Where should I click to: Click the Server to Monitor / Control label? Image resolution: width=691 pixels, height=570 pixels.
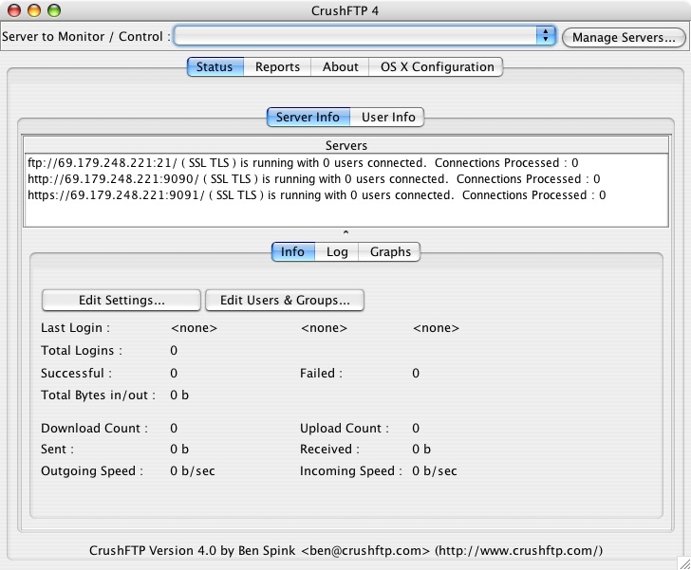[x=86, y=36]
